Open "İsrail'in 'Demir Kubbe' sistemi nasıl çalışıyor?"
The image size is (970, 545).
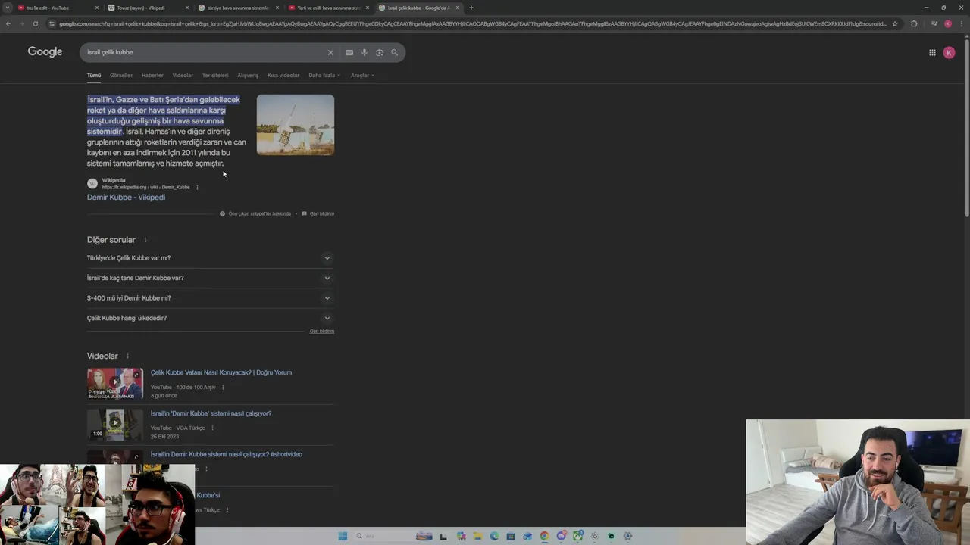pyautogui.click(x=211, y=413)
